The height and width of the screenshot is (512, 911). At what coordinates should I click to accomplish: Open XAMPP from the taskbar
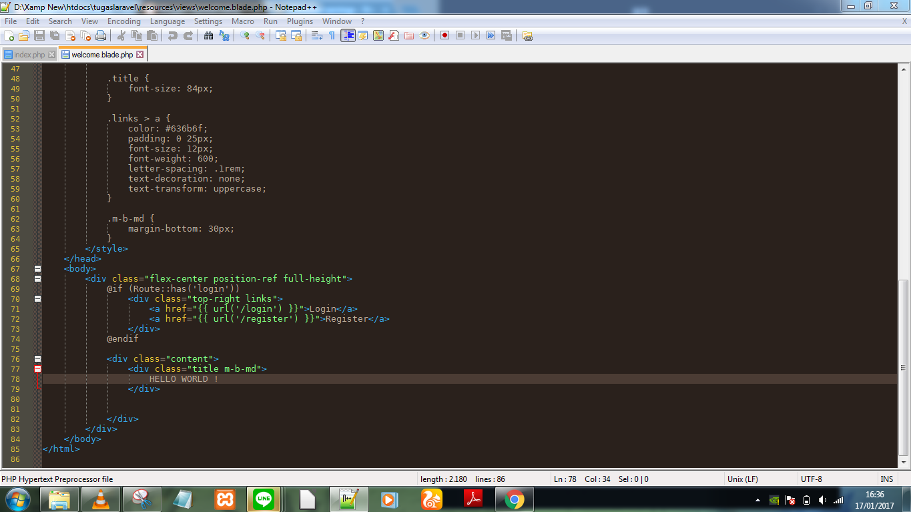click(225, 499)
